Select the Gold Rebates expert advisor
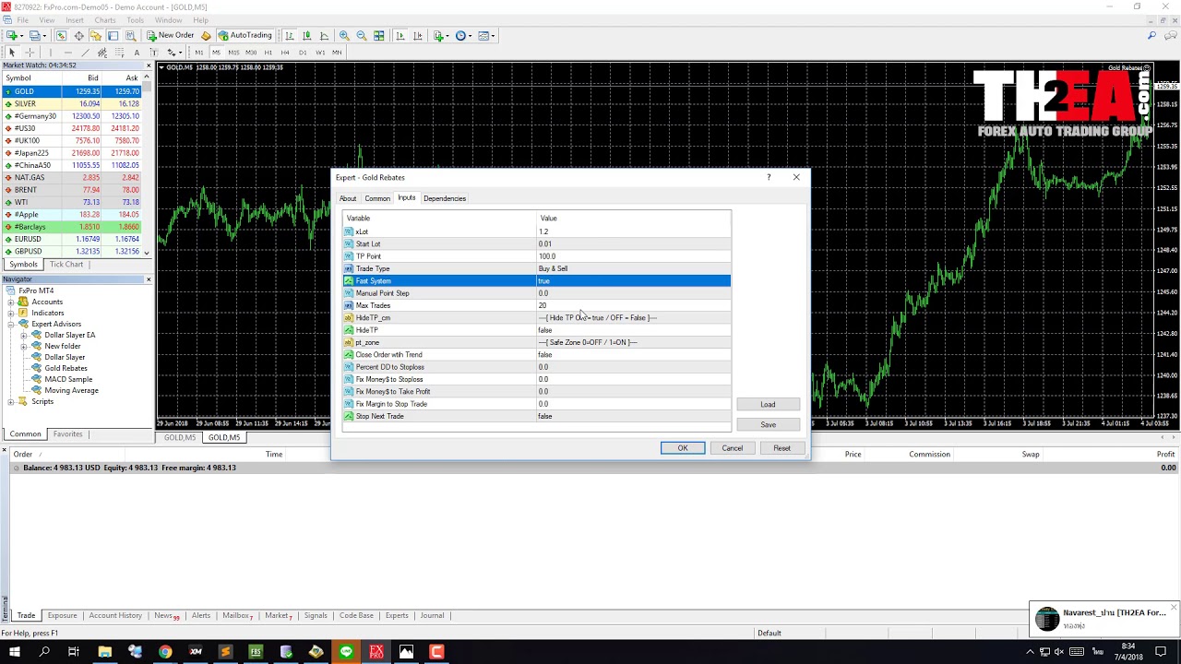 click(x=66, y=368)
